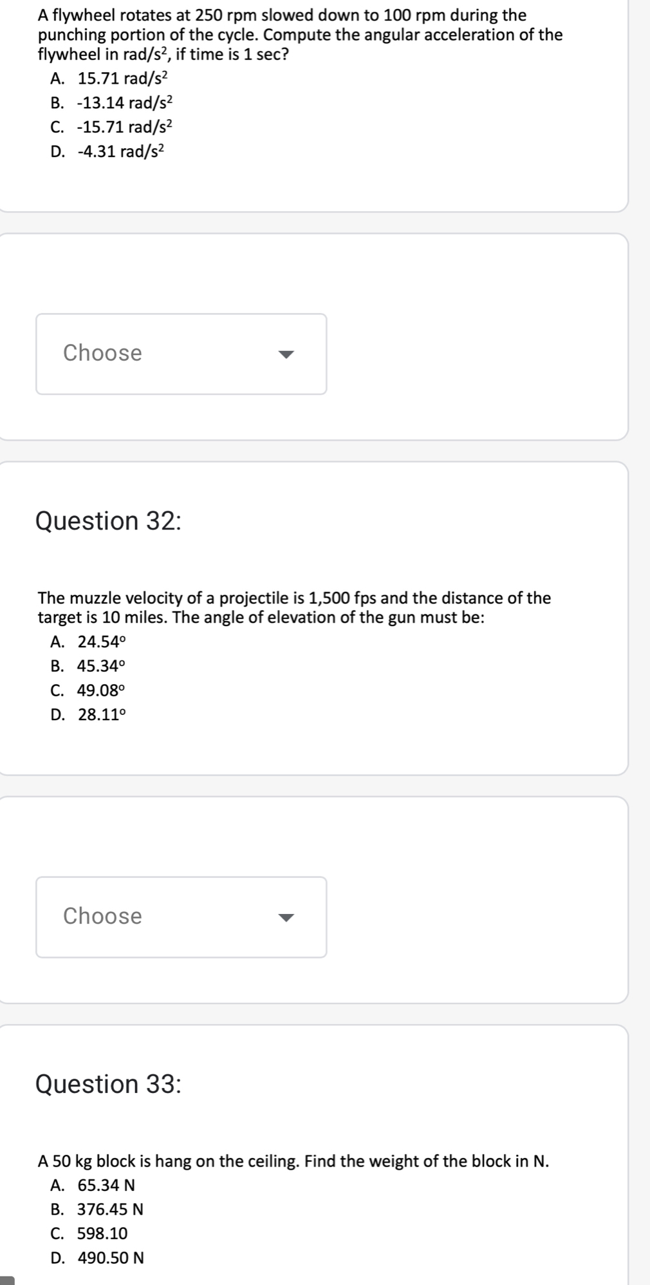Open the Choose dropdown under the flywheel question
This screenshot has width=650, height=1285.
click(x=181, y=354)
